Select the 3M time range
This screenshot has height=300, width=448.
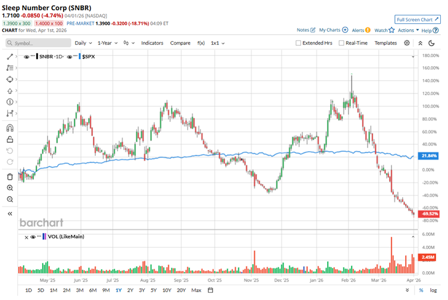tap(80, 290)
